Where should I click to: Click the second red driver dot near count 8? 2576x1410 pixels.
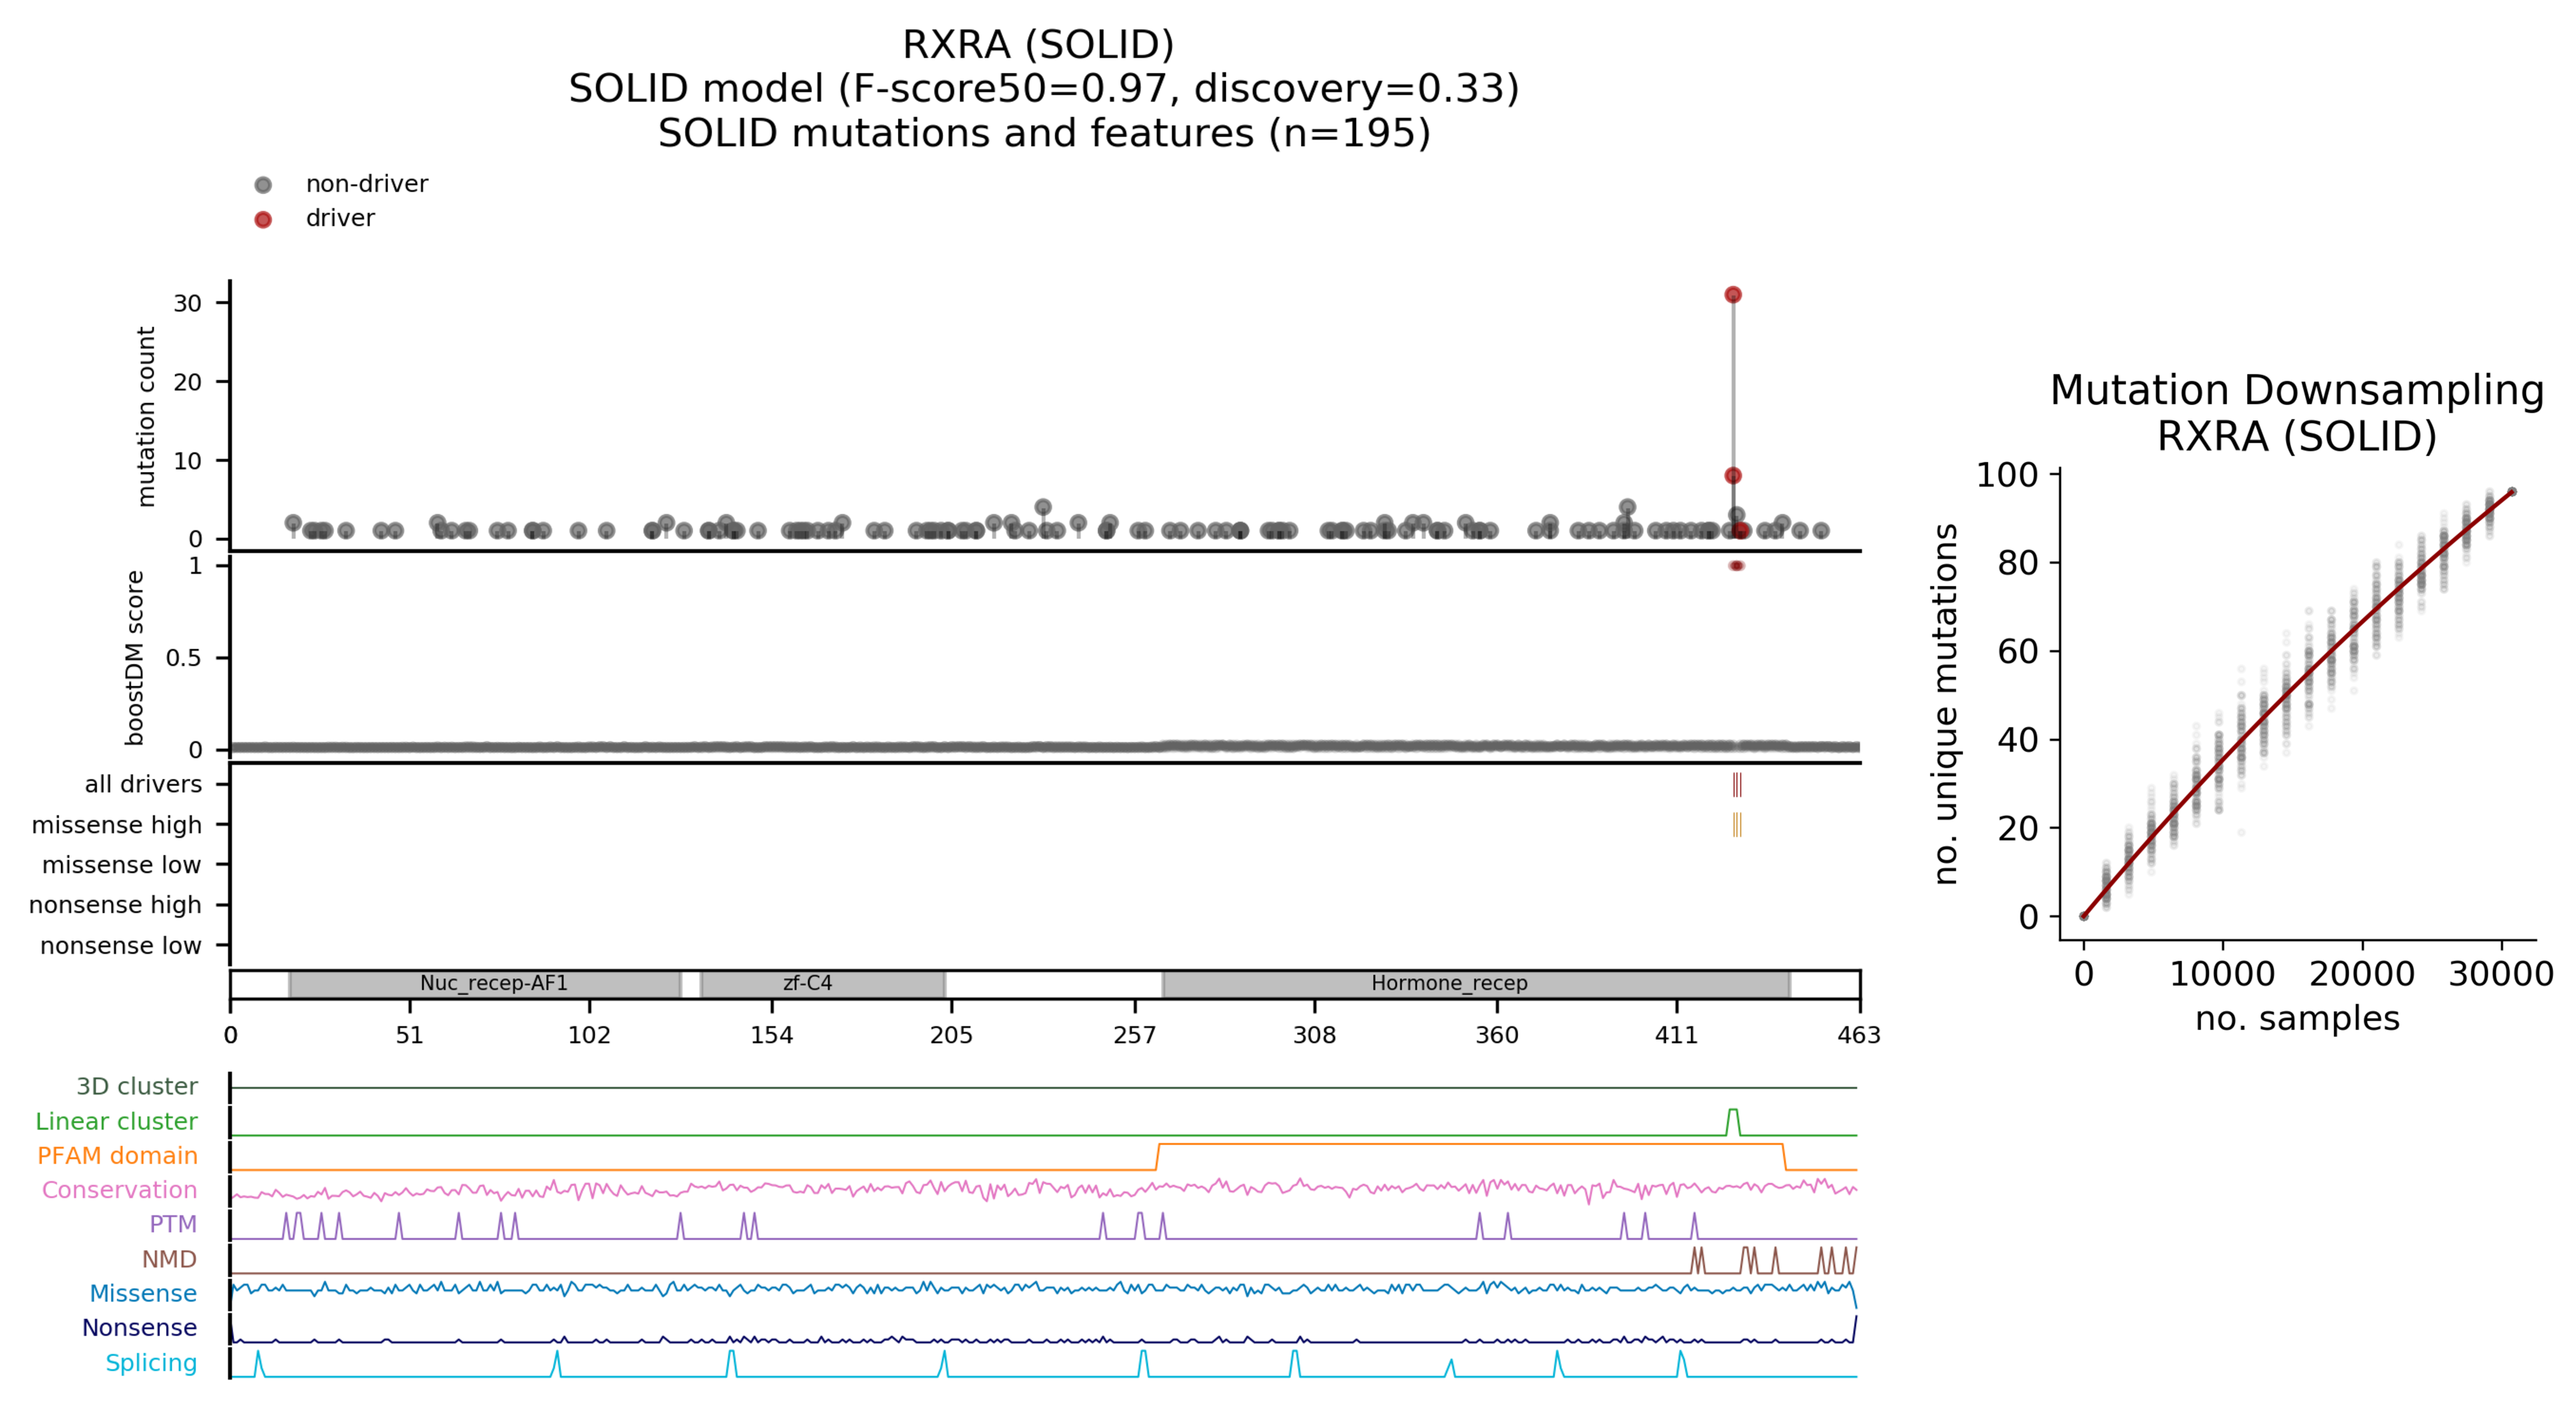click(x=1733, y=476)
